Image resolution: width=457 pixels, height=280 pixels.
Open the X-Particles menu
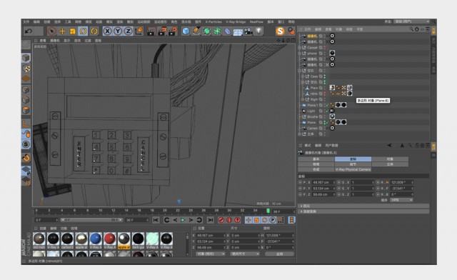pyautogui.click(x=214, y=22)
